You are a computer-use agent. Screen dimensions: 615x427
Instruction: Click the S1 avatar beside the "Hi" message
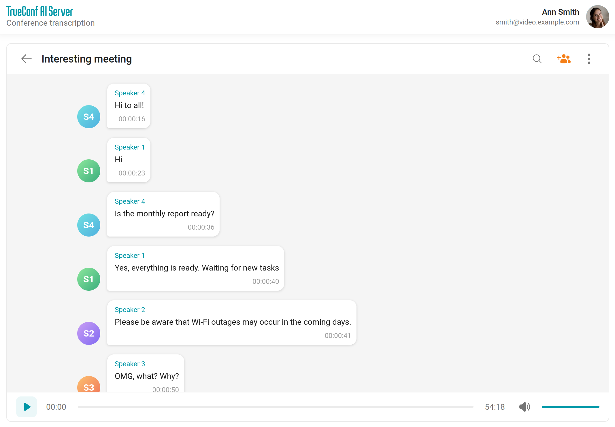[x=89, y=171]
